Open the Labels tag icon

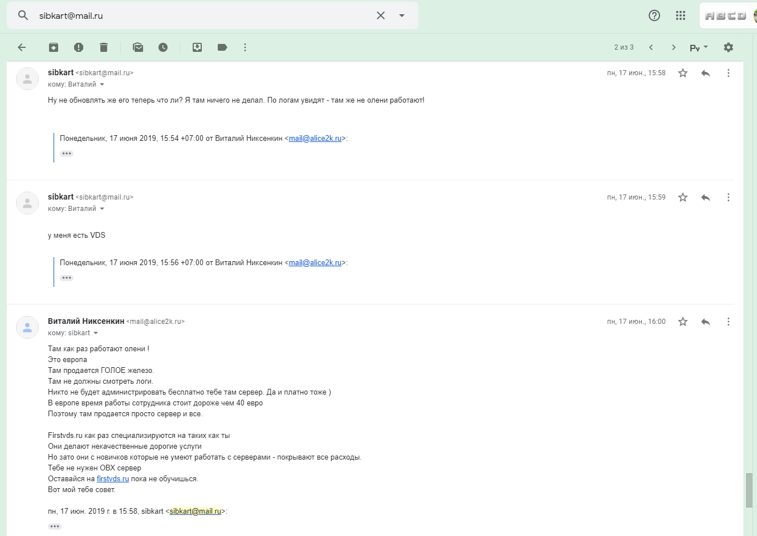coord(222,47)
